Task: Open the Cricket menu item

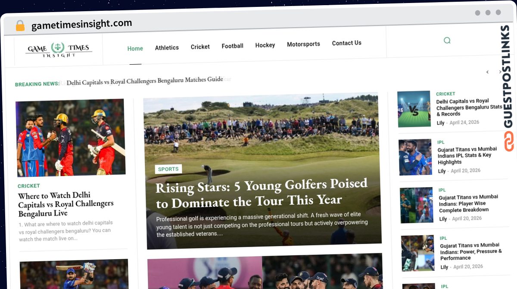Action: (200, 47)
